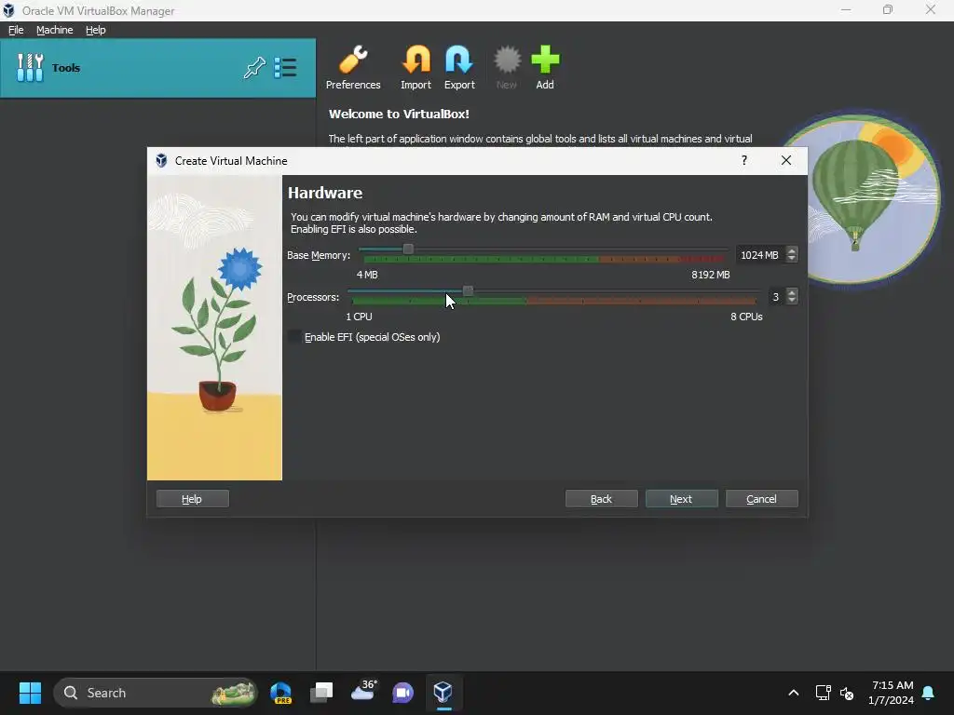
Task: Open the File menu
Action: click(x=16, y=30)
